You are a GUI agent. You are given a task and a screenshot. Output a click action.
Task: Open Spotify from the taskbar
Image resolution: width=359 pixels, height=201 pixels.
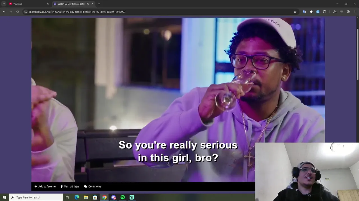[123, 197]
